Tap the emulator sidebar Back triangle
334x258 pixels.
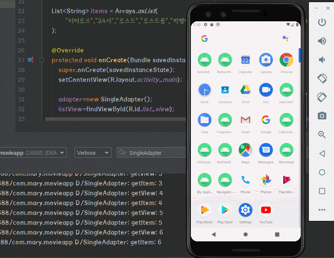click(x=322, y=154)
